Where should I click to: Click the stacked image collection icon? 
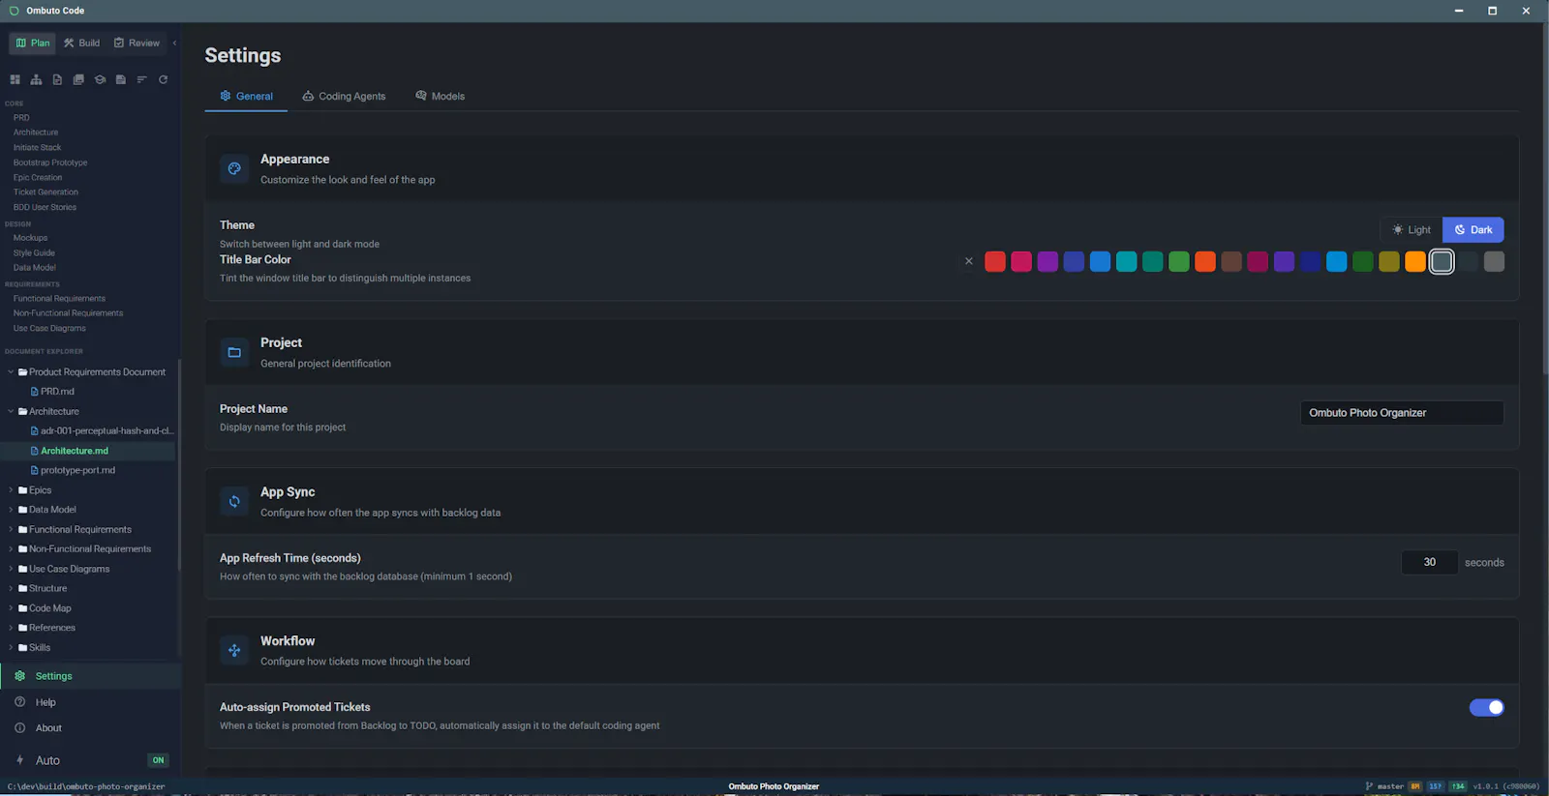[78, 79]
